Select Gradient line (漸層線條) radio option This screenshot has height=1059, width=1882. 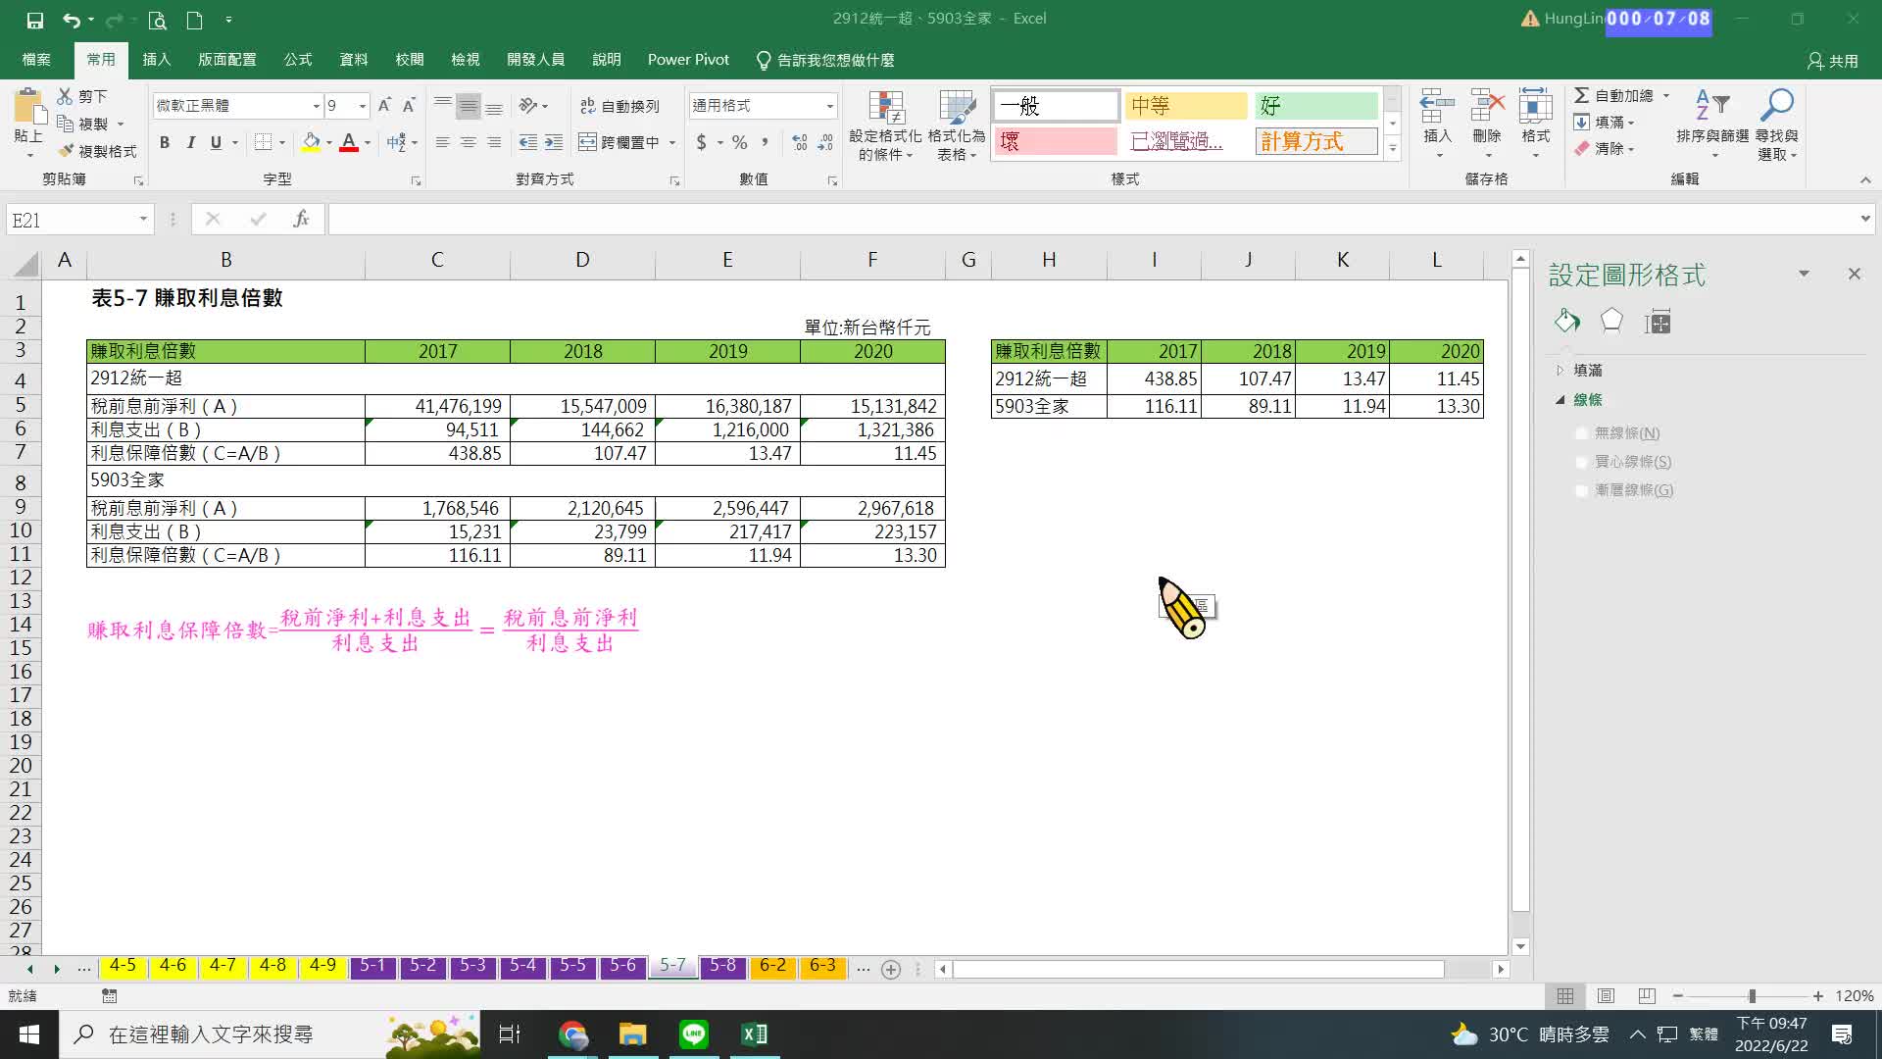click(x=1582, y=490)
